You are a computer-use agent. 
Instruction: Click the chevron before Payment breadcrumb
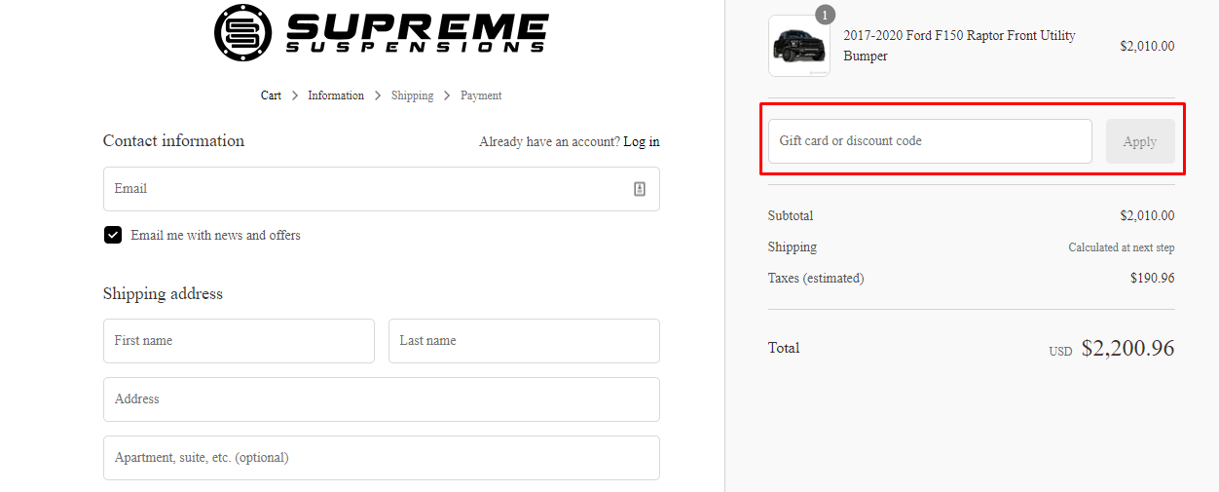coord(447,95)
